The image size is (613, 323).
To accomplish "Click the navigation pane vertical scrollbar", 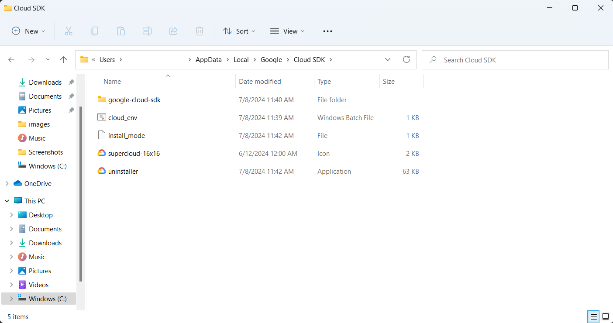I will click(x=81, y=194).
